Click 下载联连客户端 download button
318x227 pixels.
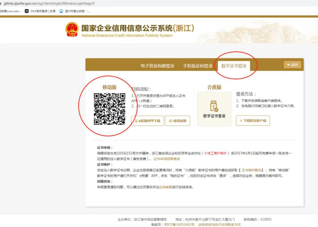(253, 121)
